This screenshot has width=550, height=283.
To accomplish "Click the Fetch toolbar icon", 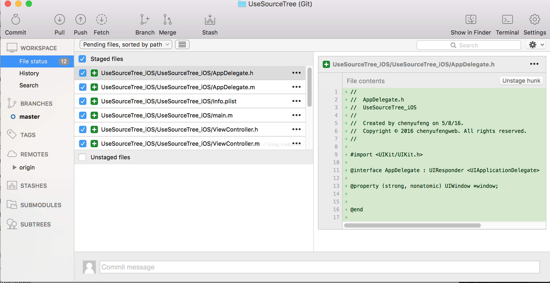I will (x=101, y=20).
